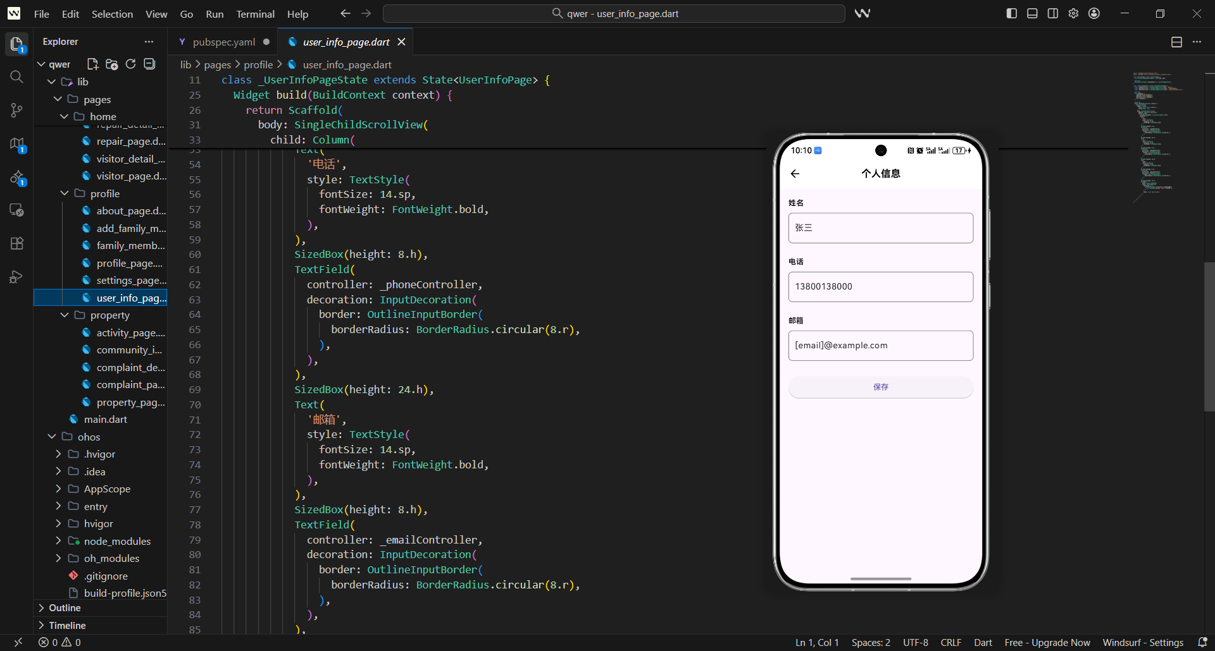Expand the .hvigor folder
1215x651 pixels.
click(x=58, y=454)
